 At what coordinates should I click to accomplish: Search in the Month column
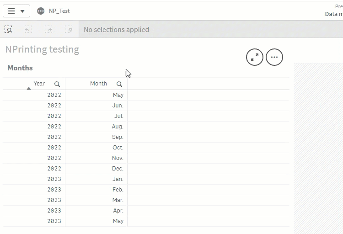(119, 84)
